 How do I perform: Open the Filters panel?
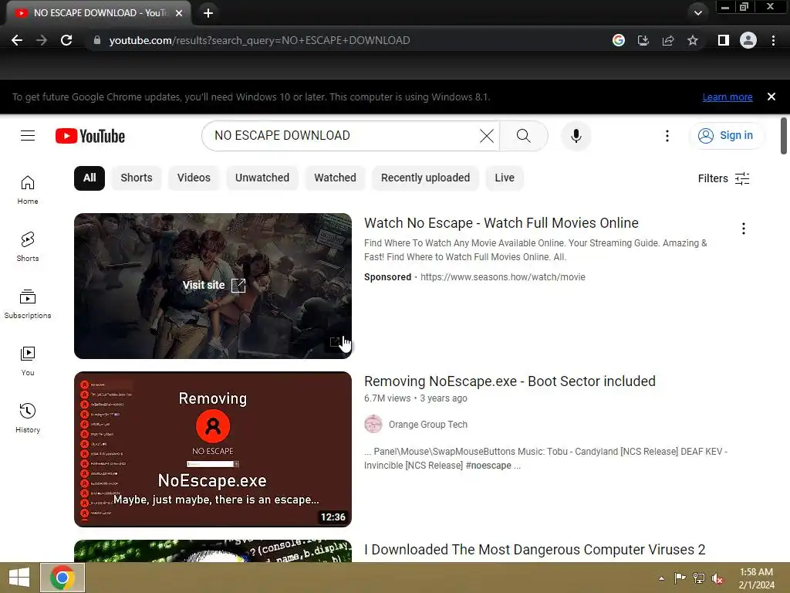tap(724, 178)
